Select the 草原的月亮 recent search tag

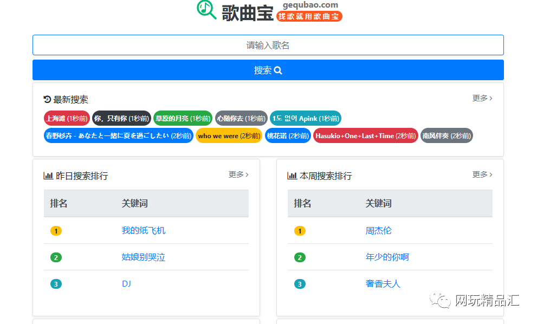(x=183, y=118)
